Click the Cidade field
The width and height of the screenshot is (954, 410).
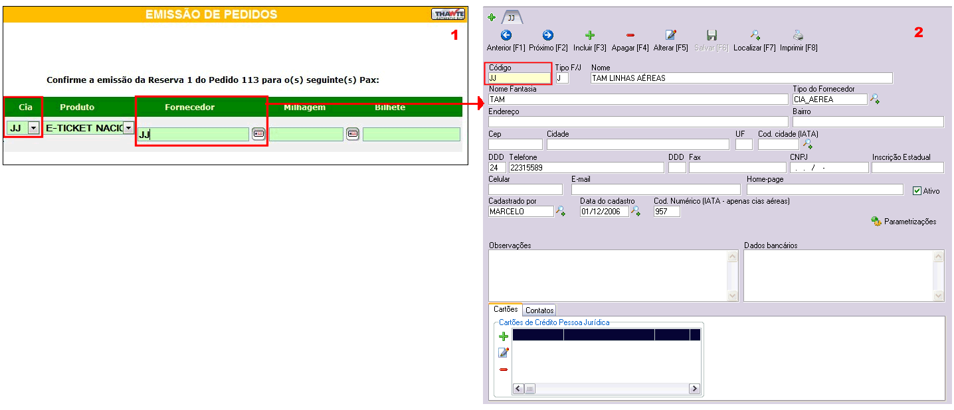[638, 144]
